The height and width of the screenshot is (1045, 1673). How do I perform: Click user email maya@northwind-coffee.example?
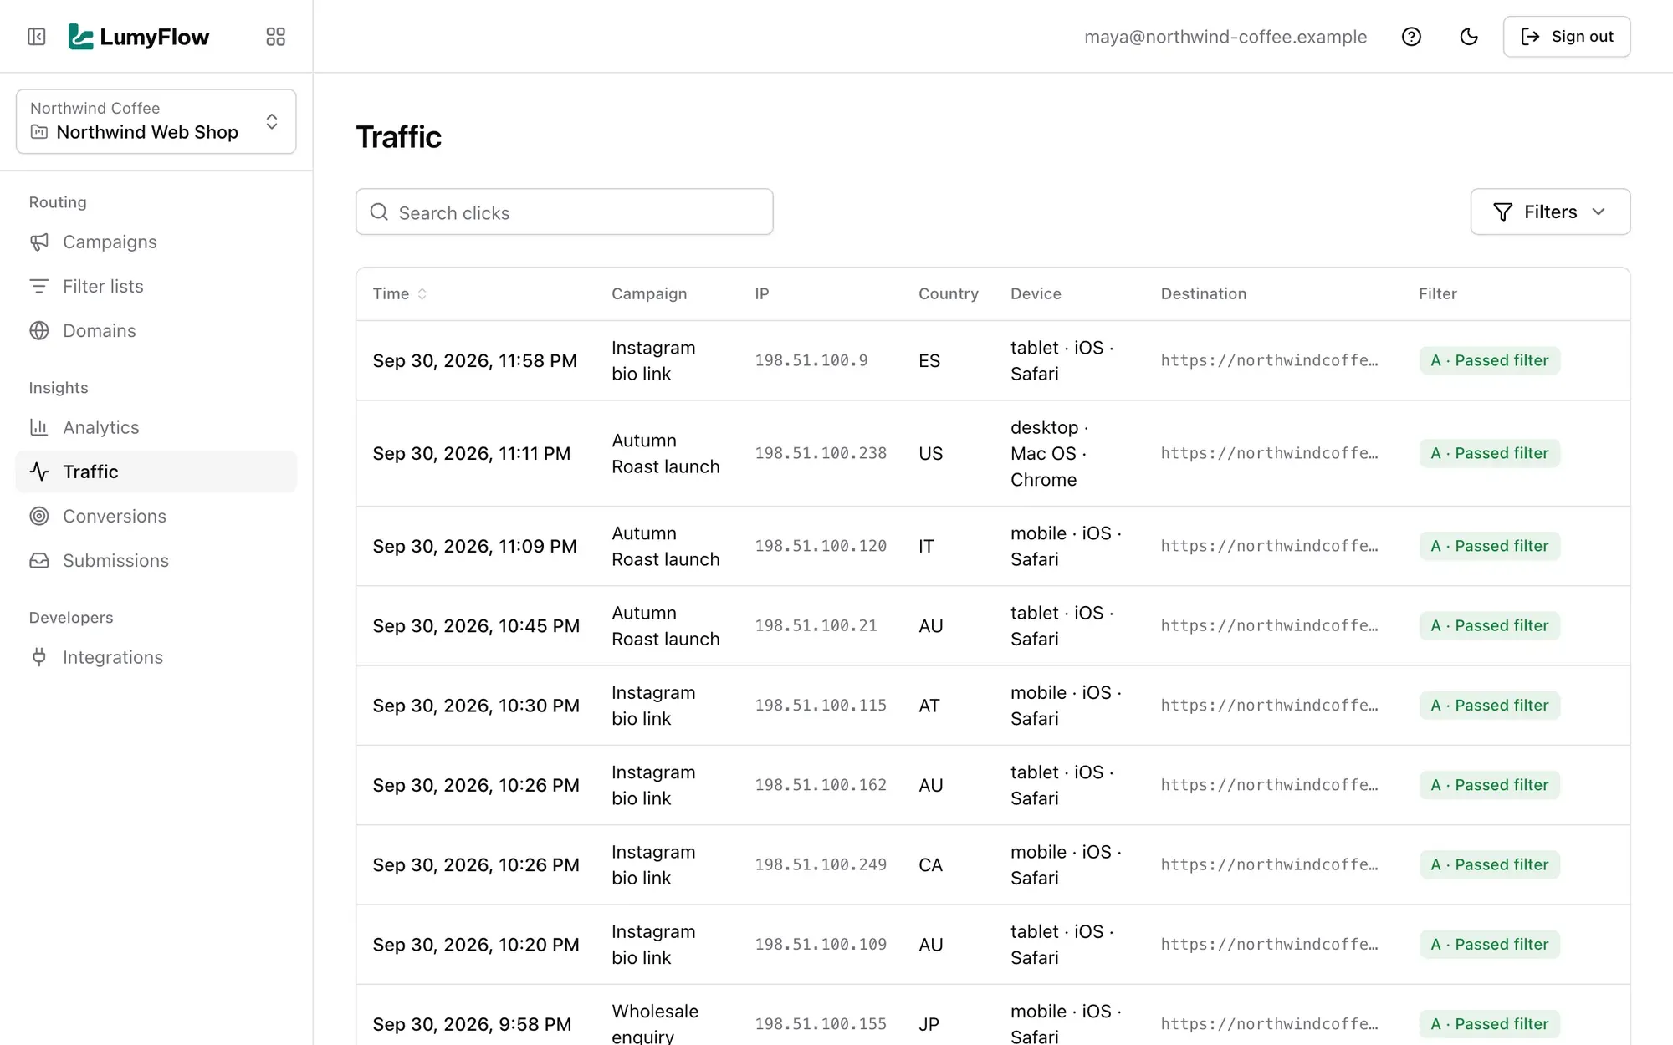[x=1225, y=37]
